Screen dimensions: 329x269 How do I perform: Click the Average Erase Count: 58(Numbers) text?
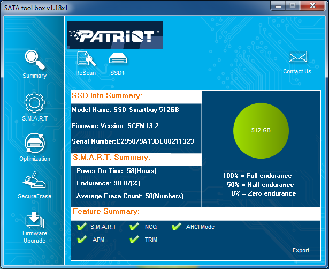[130, 196]
